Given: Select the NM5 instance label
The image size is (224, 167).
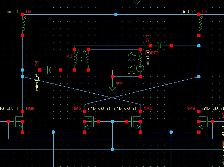Looking at the screenshot, I should 77,108.
